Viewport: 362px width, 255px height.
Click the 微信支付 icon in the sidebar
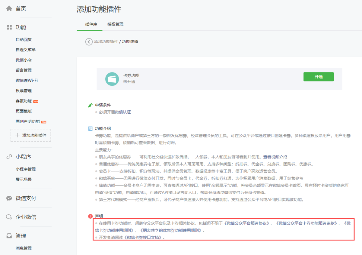[x=9, y=198]
